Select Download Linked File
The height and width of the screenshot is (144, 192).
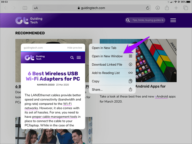pos(112,64)
